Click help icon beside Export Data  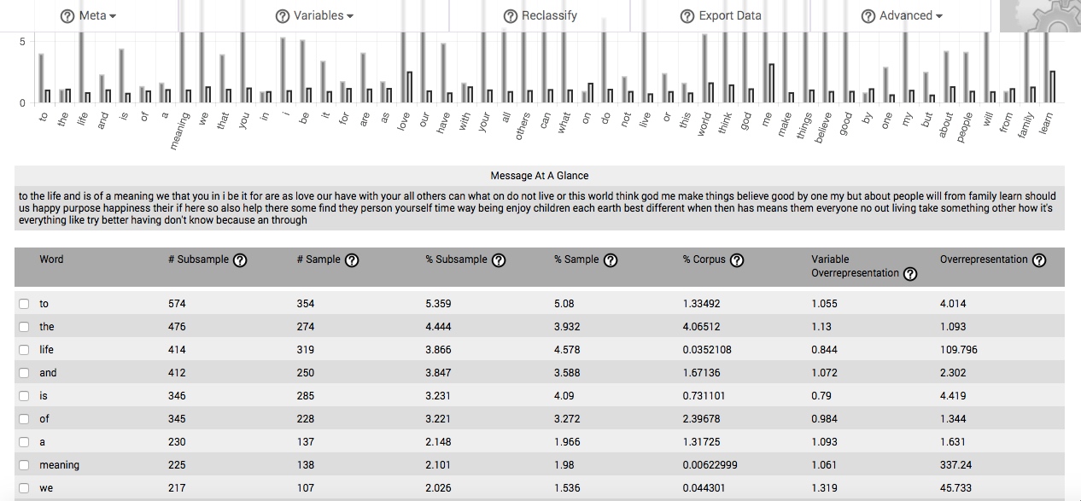[x=687, y=16]
